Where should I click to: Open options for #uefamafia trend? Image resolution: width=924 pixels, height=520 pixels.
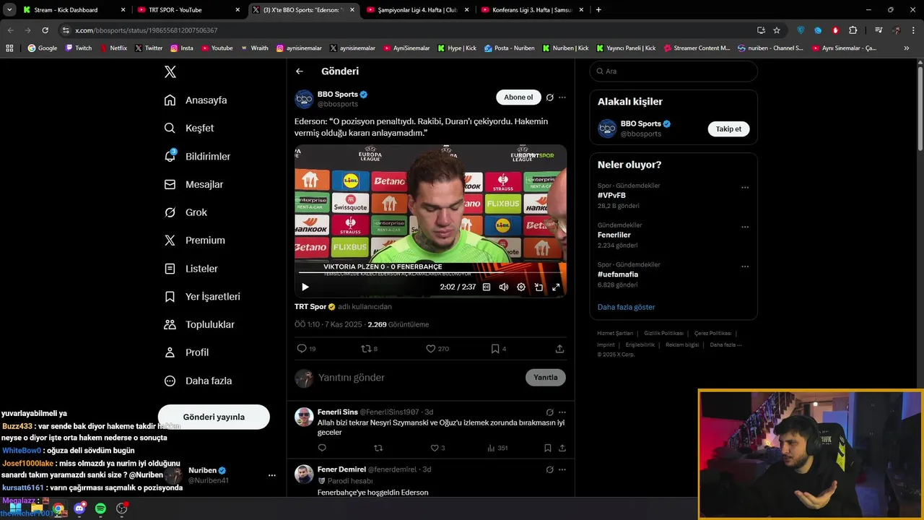click(745, 266)
